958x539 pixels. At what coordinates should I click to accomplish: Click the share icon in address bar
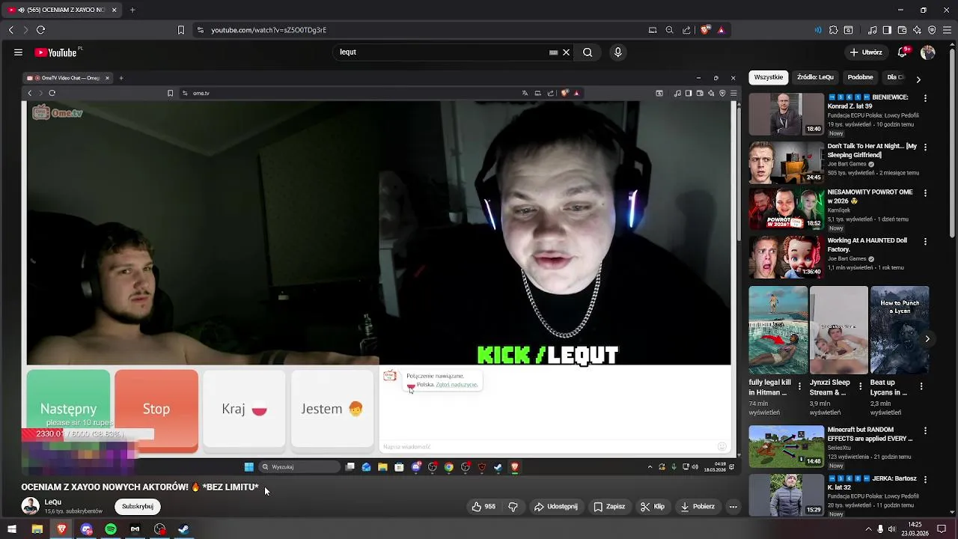click(686, 30)
